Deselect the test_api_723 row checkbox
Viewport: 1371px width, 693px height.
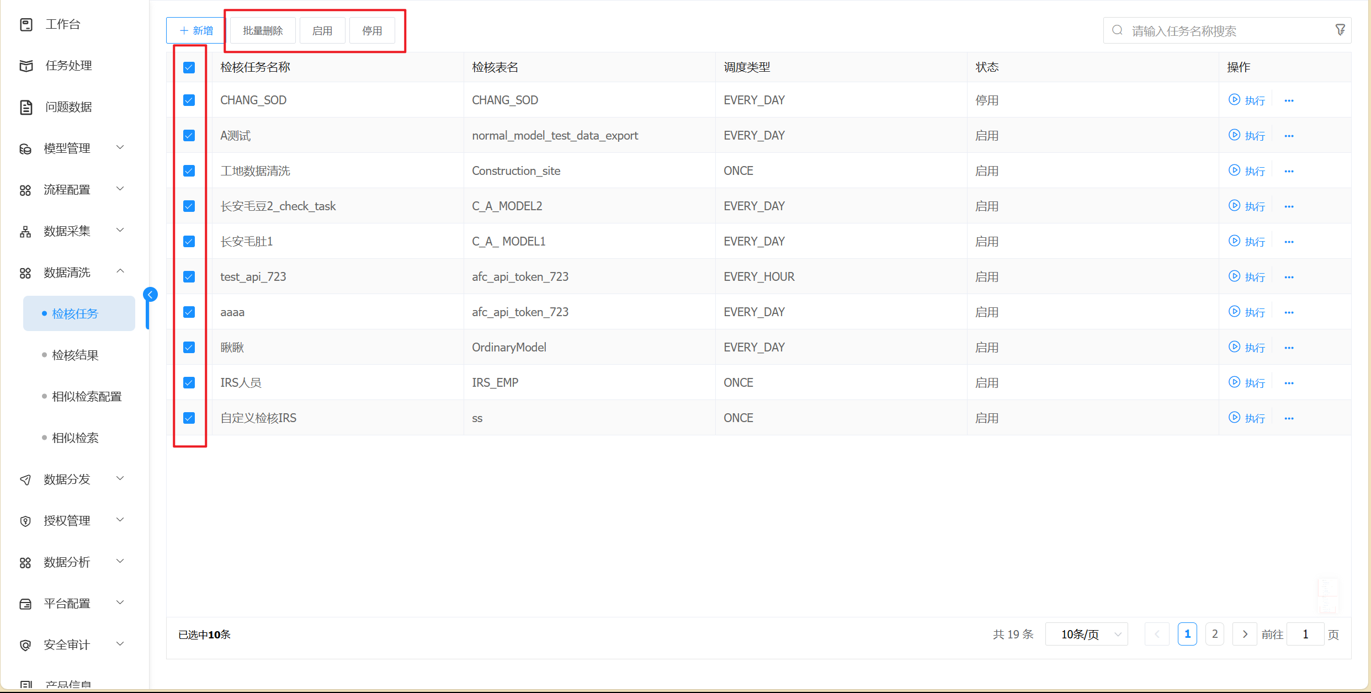[189, 276]
